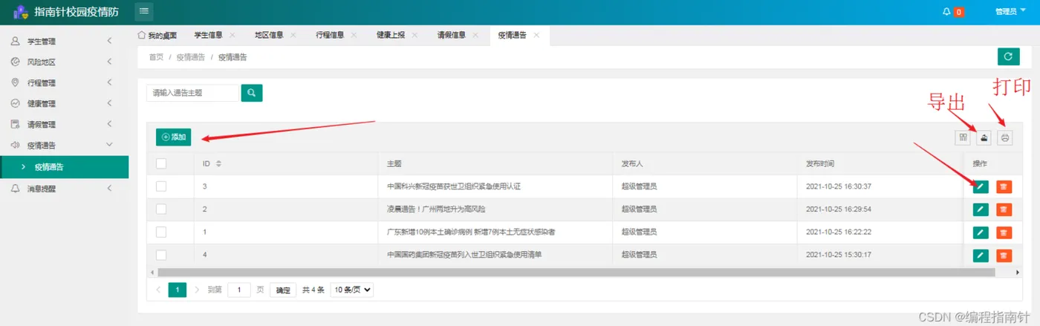Switch to the 请假信息 tab
The image size is (1040, 326).
[452, 35]
